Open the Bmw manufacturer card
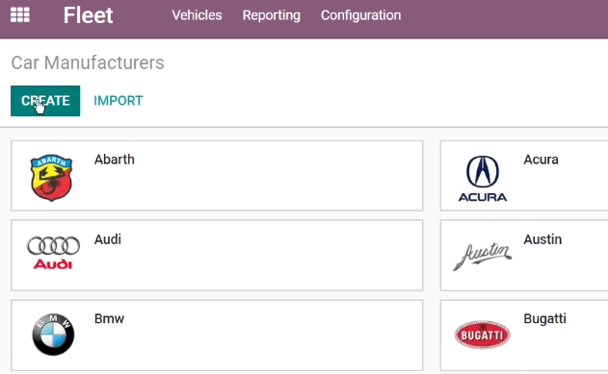The height and width of the screenshot is (374, 608). click(217, 336)
